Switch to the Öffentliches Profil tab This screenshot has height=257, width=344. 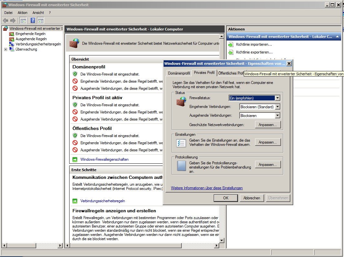pos(231,73)
